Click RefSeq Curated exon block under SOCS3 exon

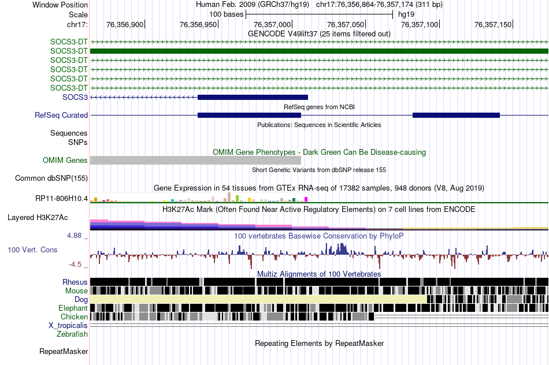249,115
